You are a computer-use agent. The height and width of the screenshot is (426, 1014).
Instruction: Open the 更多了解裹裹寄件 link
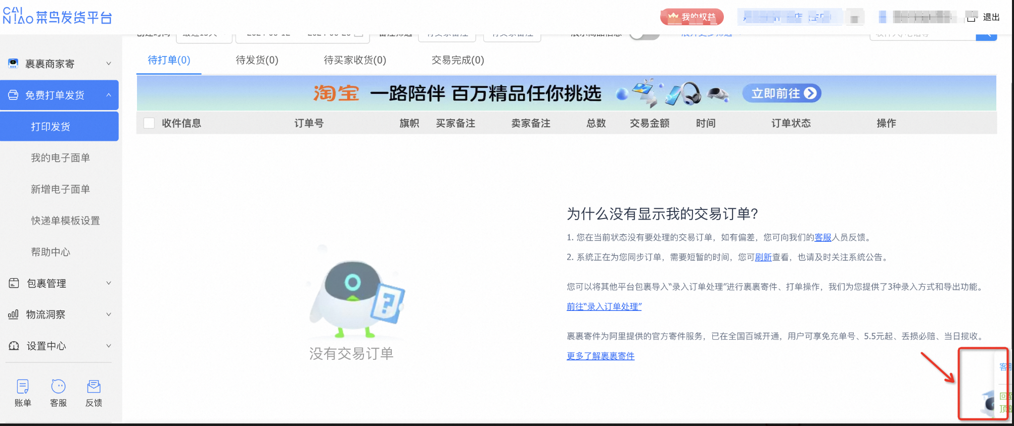click(x=601, y=356)
